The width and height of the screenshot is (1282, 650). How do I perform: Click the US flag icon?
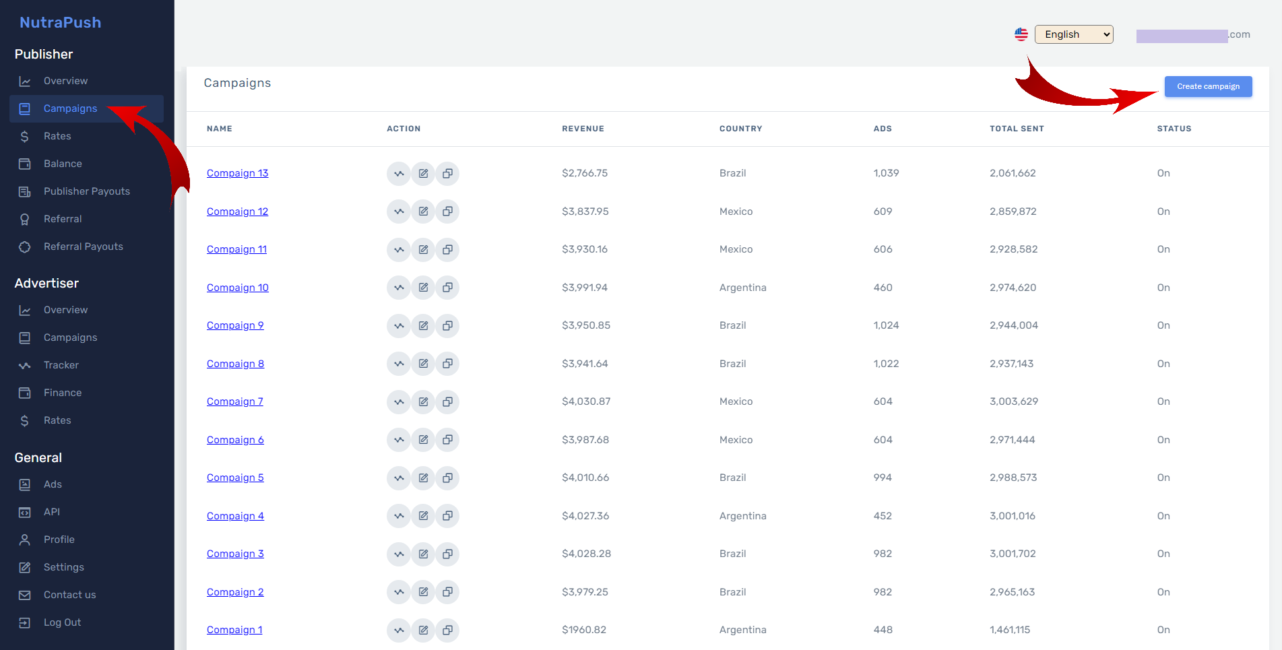pos(1021,34)
